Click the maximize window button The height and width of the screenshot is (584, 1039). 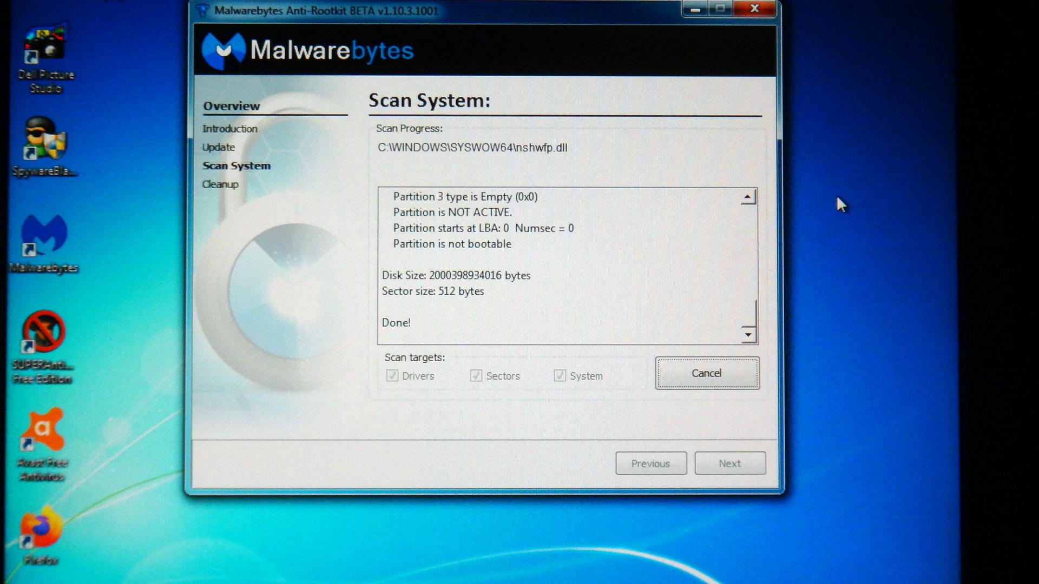720,9
